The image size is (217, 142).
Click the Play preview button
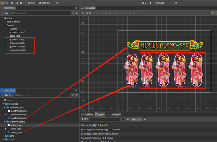pyautogui.click(x=151, y=3)
